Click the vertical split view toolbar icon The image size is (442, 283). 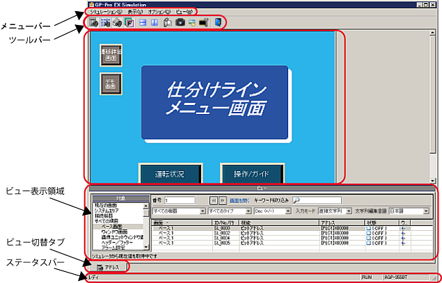pyautogui.click(x=154, y=23)
